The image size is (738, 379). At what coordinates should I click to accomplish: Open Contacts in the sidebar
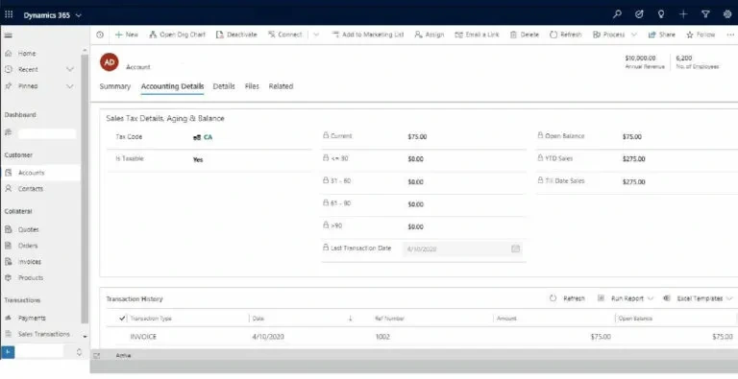pos(31,189)
